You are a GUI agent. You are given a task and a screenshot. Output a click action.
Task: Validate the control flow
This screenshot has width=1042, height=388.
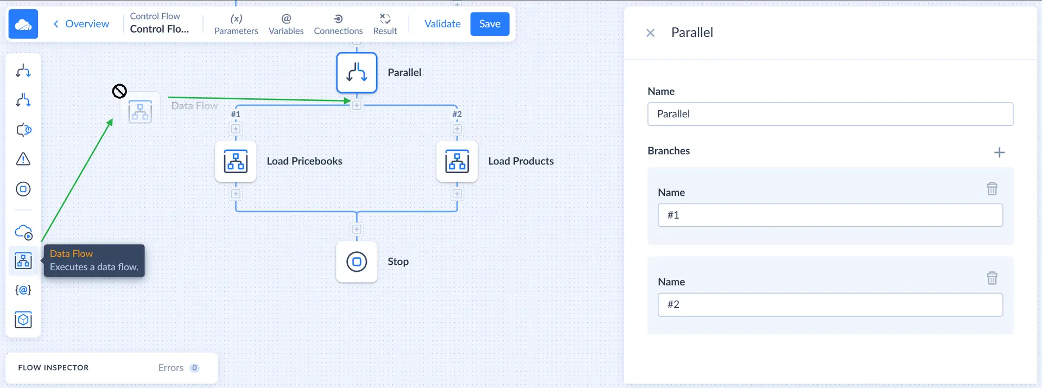[x=442, y=24]
